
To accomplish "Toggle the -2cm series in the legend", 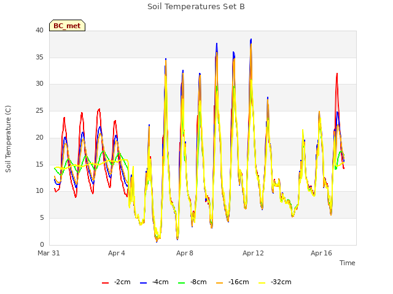I will pyautogui.click(x=116, y=282).
